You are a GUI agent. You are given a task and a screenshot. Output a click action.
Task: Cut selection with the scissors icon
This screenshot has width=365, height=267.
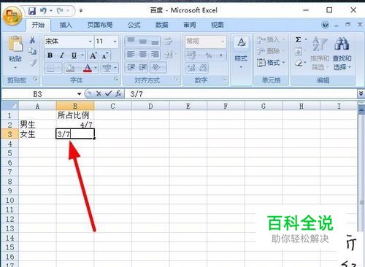(32, 40)
